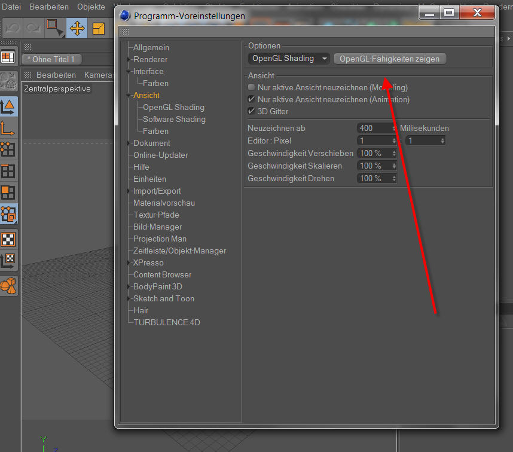
Task: Open the viewport Kamera menu
Action: click(x=98, y=75)
